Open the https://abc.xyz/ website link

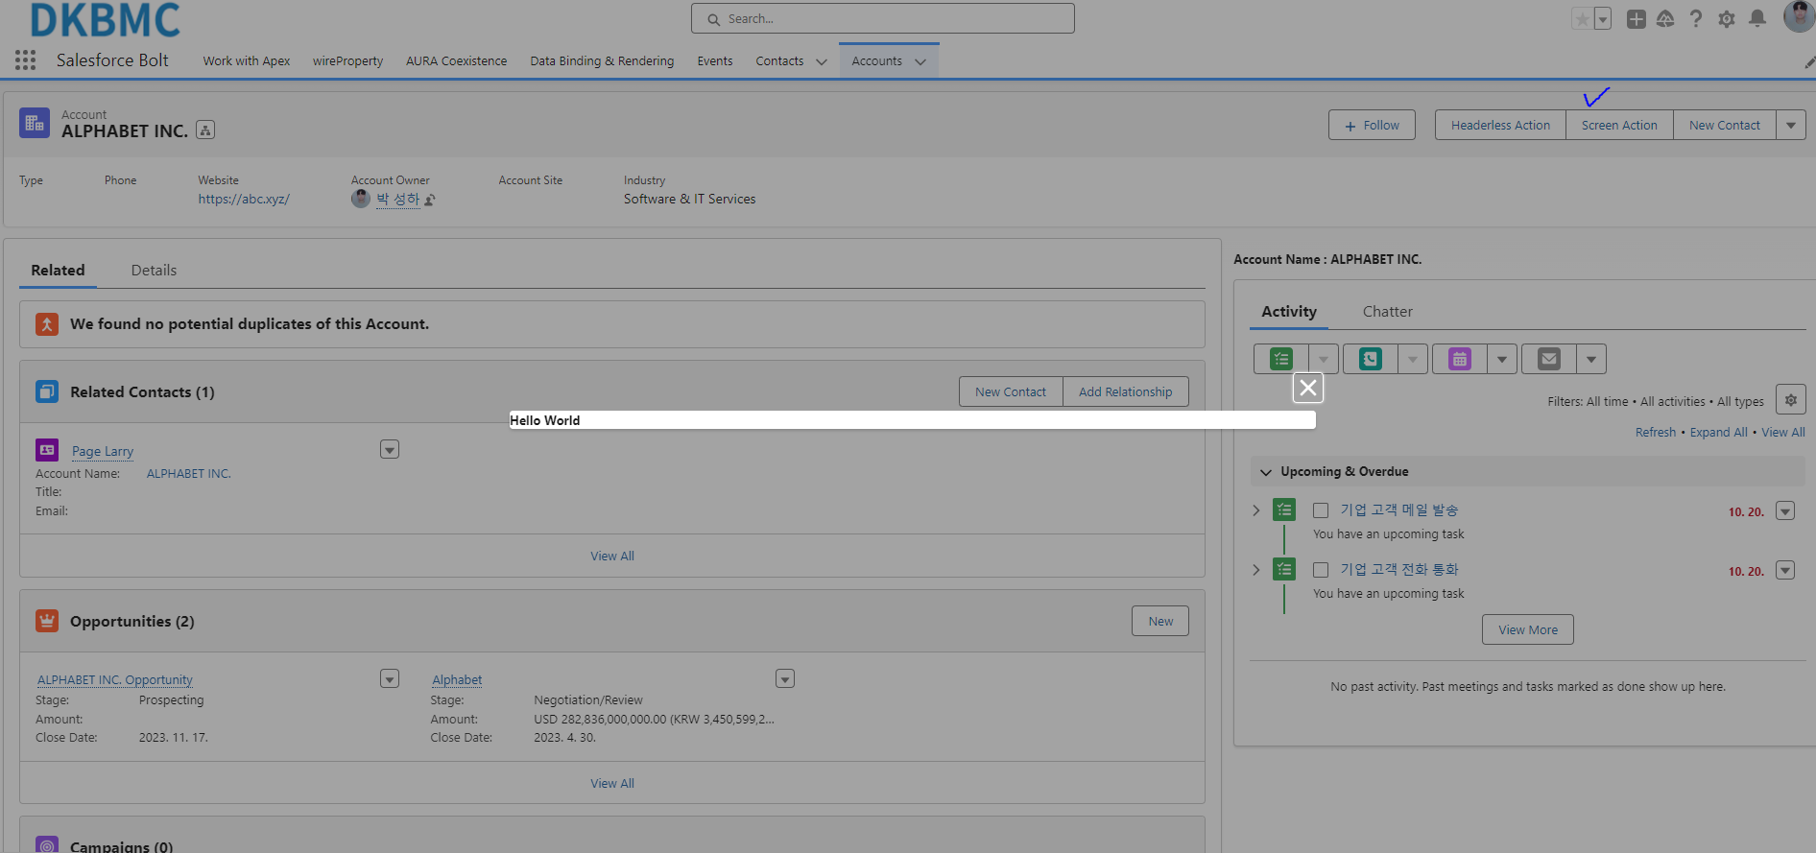[244, 200]
